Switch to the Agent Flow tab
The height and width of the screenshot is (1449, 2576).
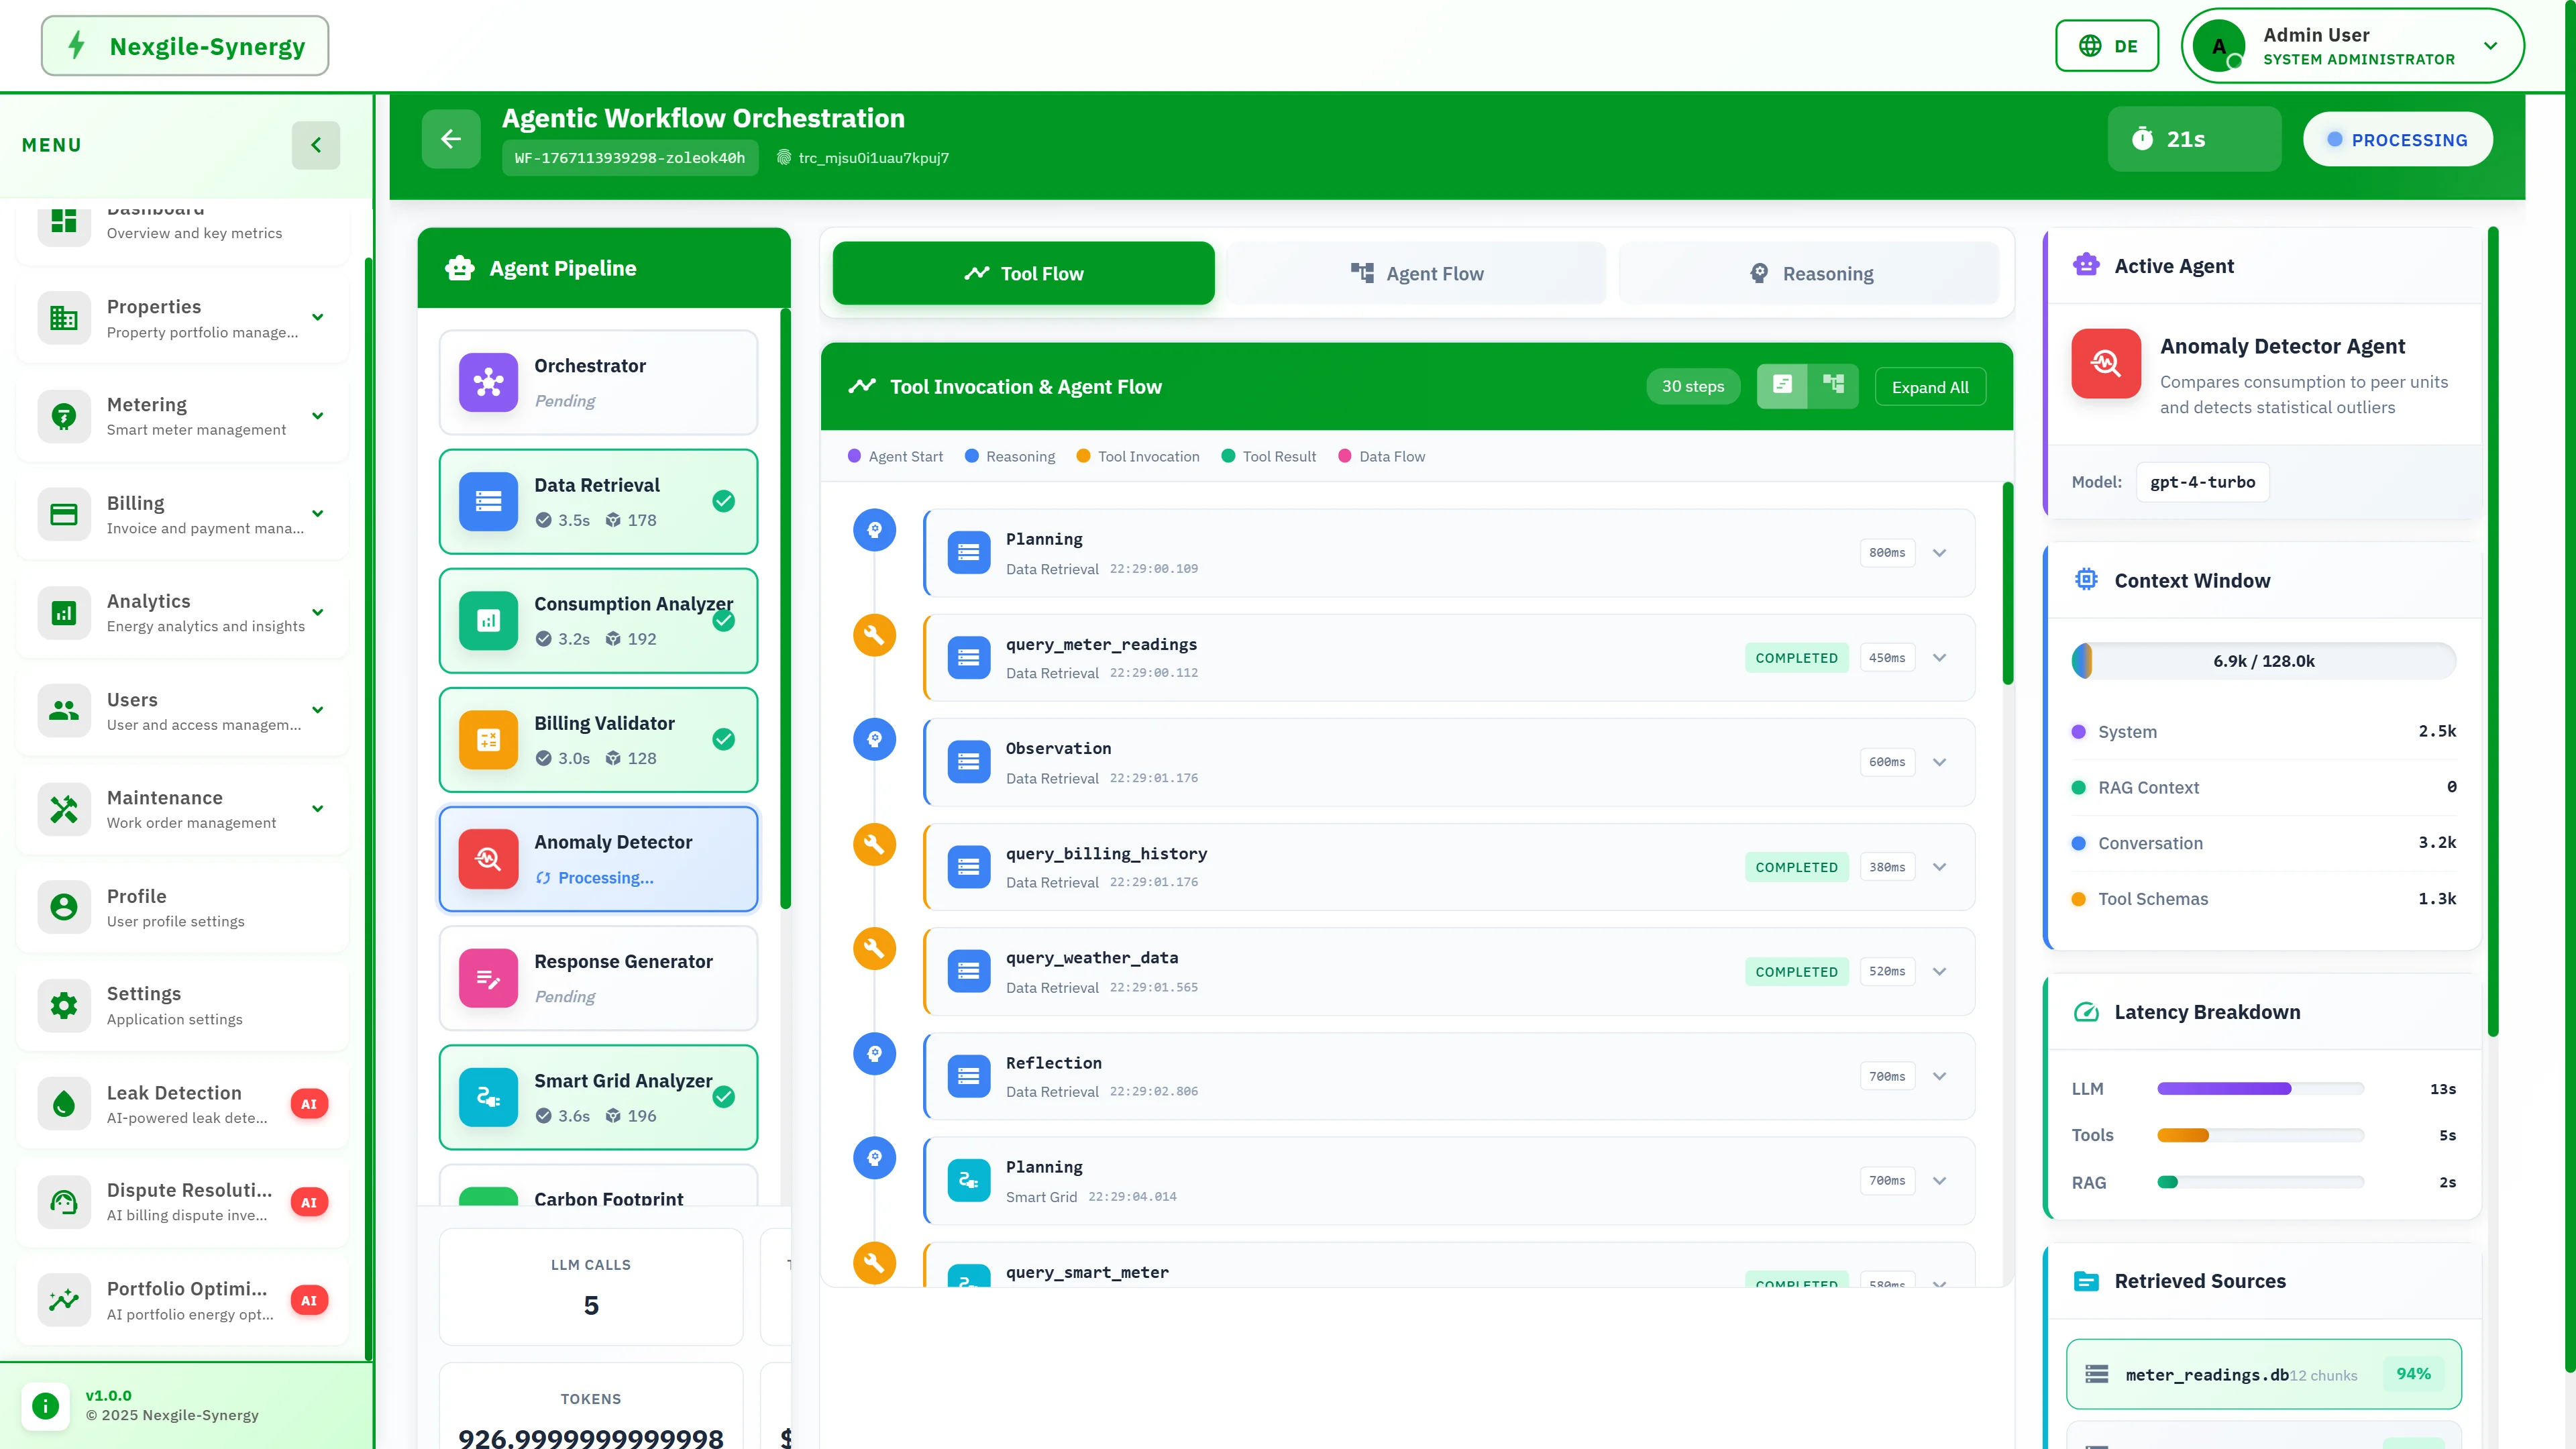1416,273
